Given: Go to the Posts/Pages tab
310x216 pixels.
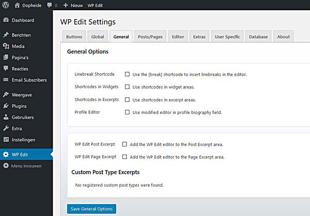Looking at the screenshot, I should (150, 37).
